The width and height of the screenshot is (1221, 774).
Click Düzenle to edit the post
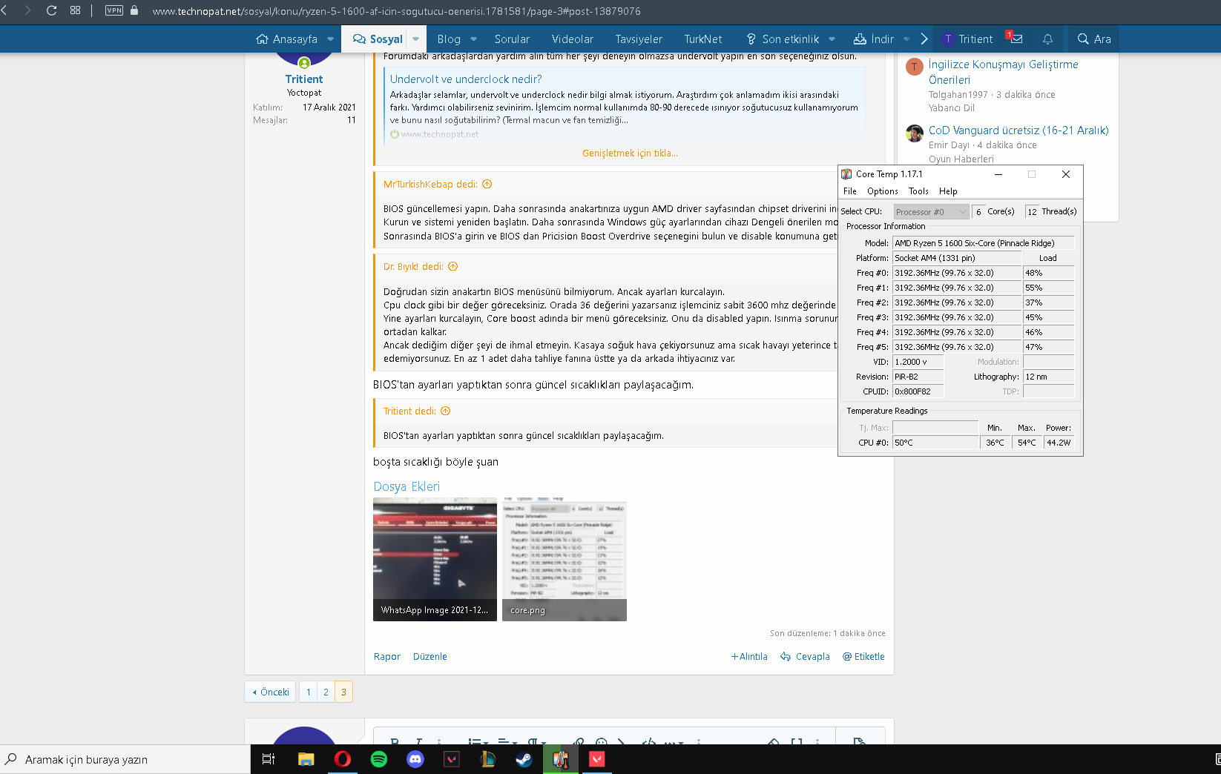tap(430, 657)
